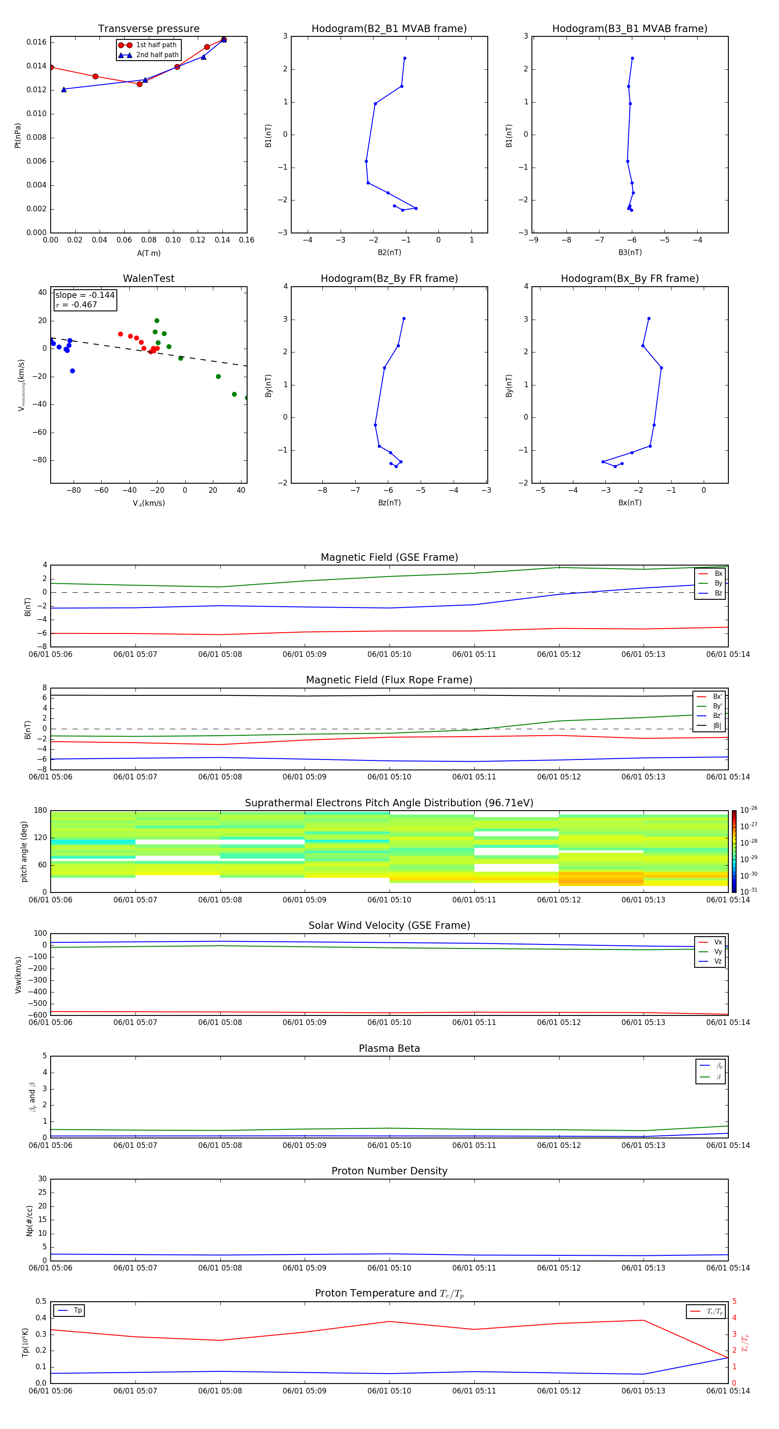Click the 'Te/Tp' legend entry
Viewport: 779px width, 1429px height.
pyautogui.click(x=706, y=1311)
